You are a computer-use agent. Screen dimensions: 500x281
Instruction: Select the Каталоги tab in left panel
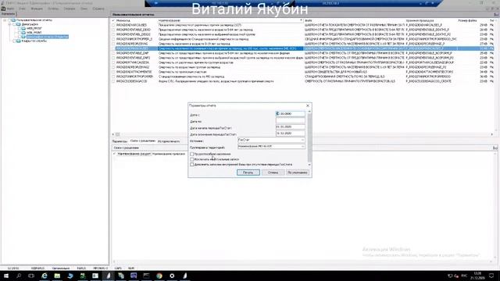tap(8, 14)
